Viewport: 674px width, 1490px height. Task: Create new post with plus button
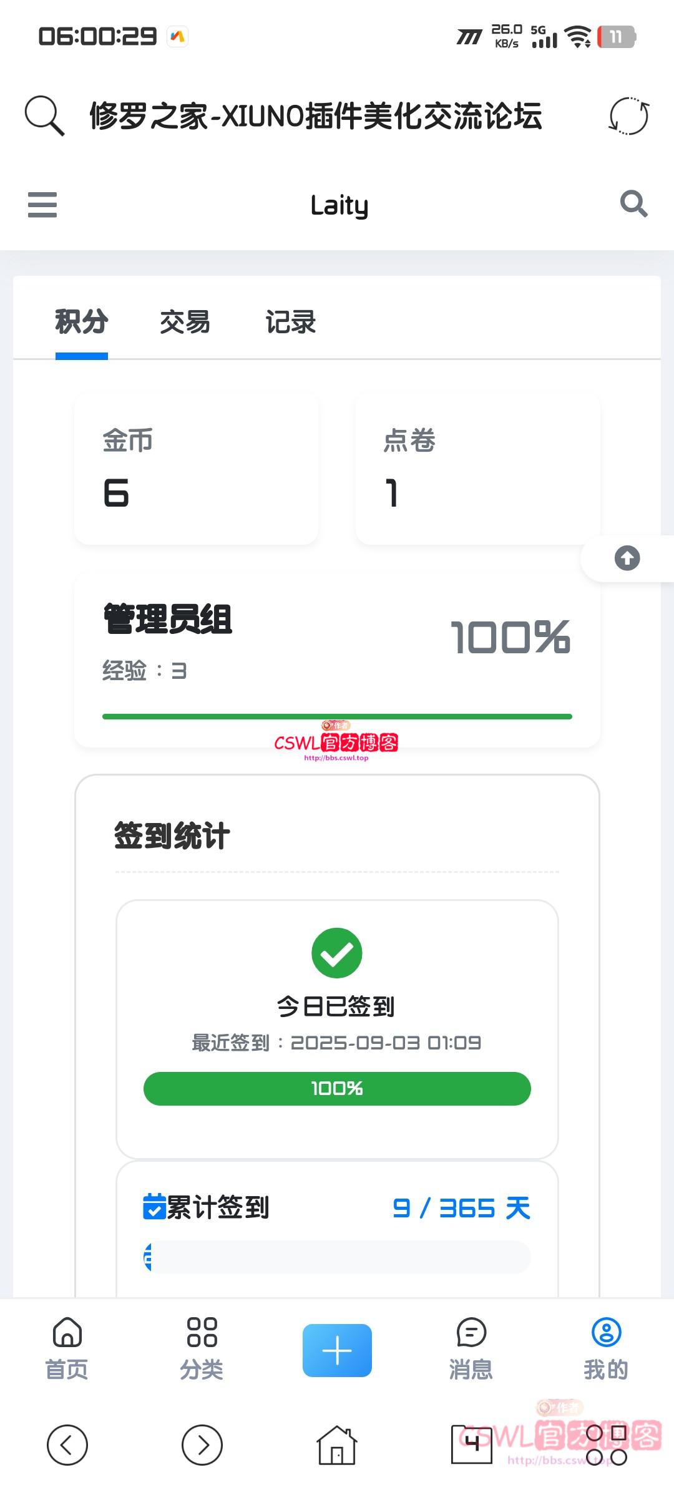coord(337,1350)
